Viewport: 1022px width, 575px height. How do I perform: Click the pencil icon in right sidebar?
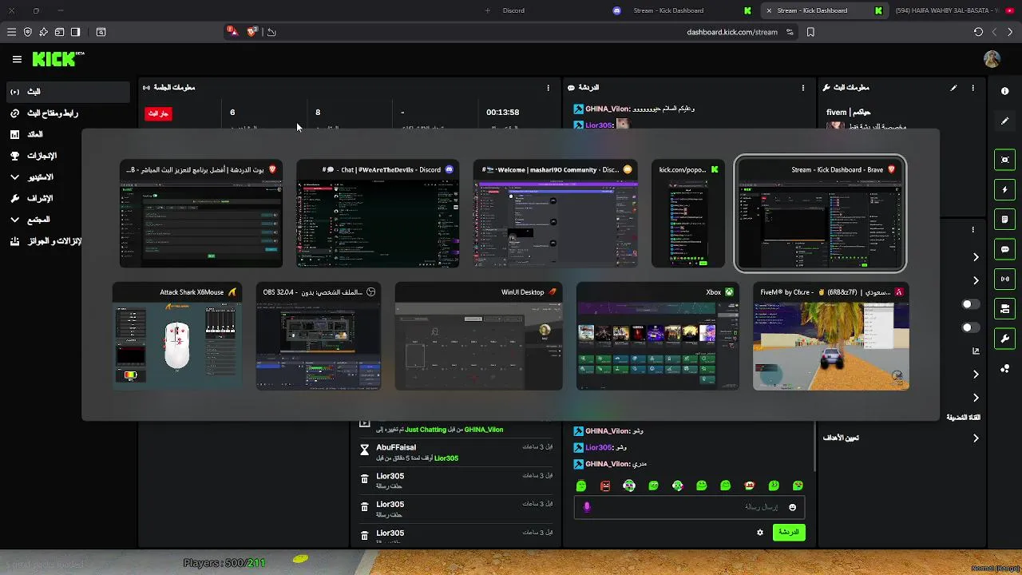(1004, 121)
